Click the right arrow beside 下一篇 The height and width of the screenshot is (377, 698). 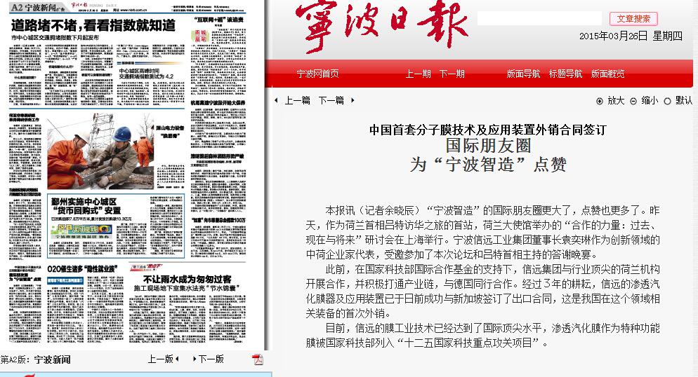(353, 100)
